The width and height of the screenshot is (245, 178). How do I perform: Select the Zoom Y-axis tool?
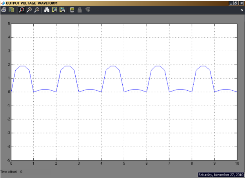click(37, 10)
